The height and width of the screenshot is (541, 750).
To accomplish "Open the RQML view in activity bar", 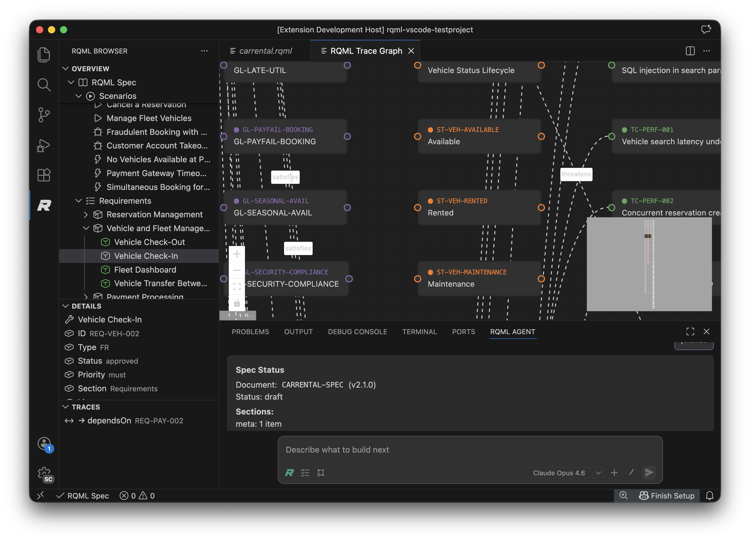I will [44, 205].
